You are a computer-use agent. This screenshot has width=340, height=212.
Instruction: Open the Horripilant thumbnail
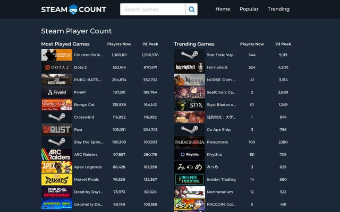[190, 67]
